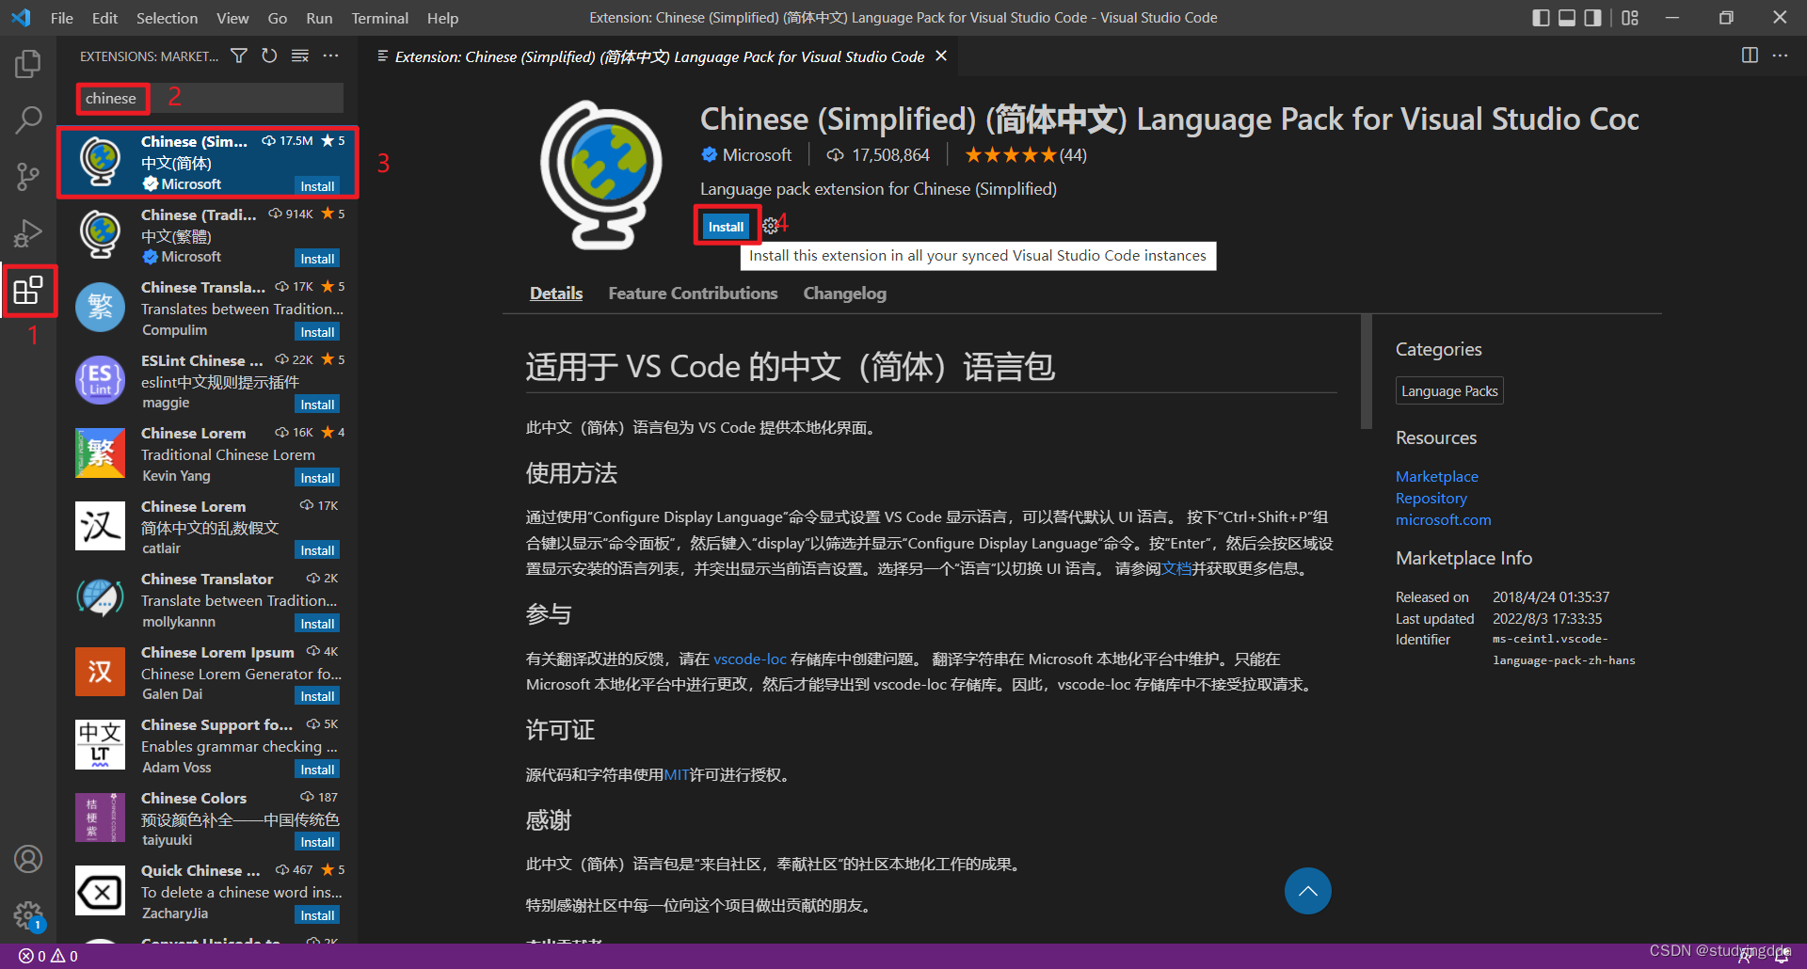Open extension manage gear beside Install button

tap(770, 226)
